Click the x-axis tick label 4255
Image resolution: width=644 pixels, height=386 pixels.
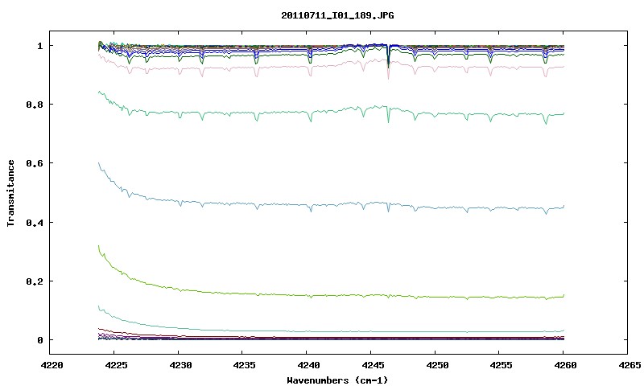pyautogui.click(x=500, y=365)
